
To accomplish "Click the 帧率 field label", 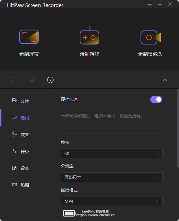I will pyautogui.click(x=65, y=142).
